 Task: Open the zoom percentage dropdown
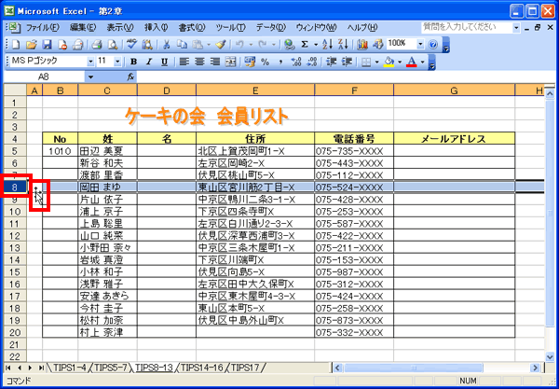point(421,44)
